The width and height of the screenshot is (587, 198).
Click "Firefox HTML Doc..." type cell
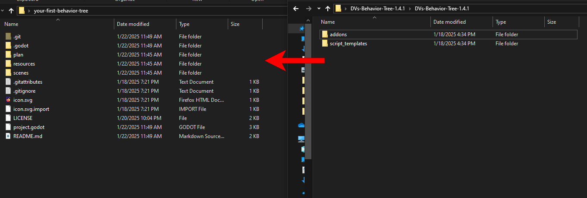pos(201,100)
